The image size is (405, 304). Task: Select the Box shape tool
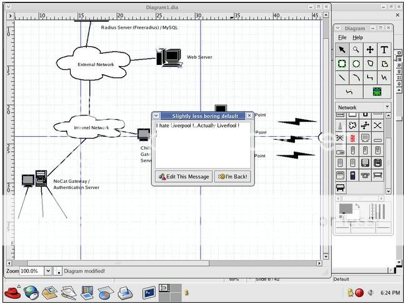[x=342, y=64]
